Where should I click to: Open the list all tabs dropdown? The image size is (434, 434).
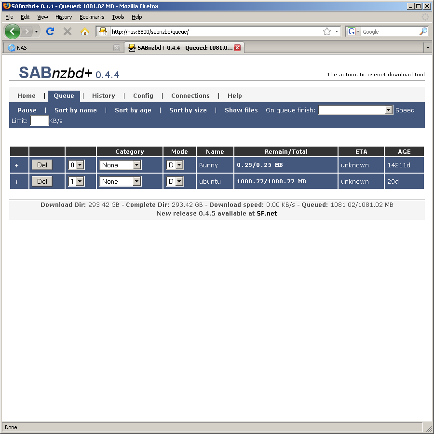click(x=428, y=48)
